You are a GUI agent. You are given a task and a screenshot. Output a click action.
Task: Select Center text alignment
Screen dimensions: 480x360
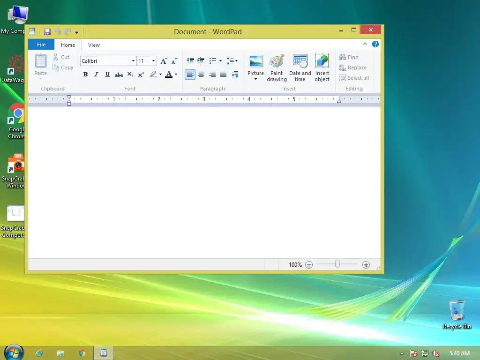201,75
